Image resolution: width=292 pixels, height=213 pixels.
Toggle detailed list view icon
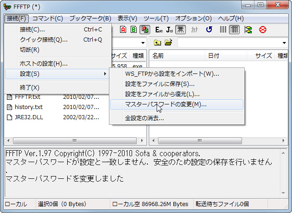tap(234, 30)
